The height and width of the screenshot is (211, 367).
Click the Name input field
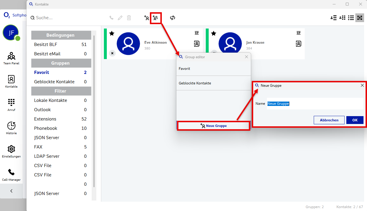(x=314, y=104)
